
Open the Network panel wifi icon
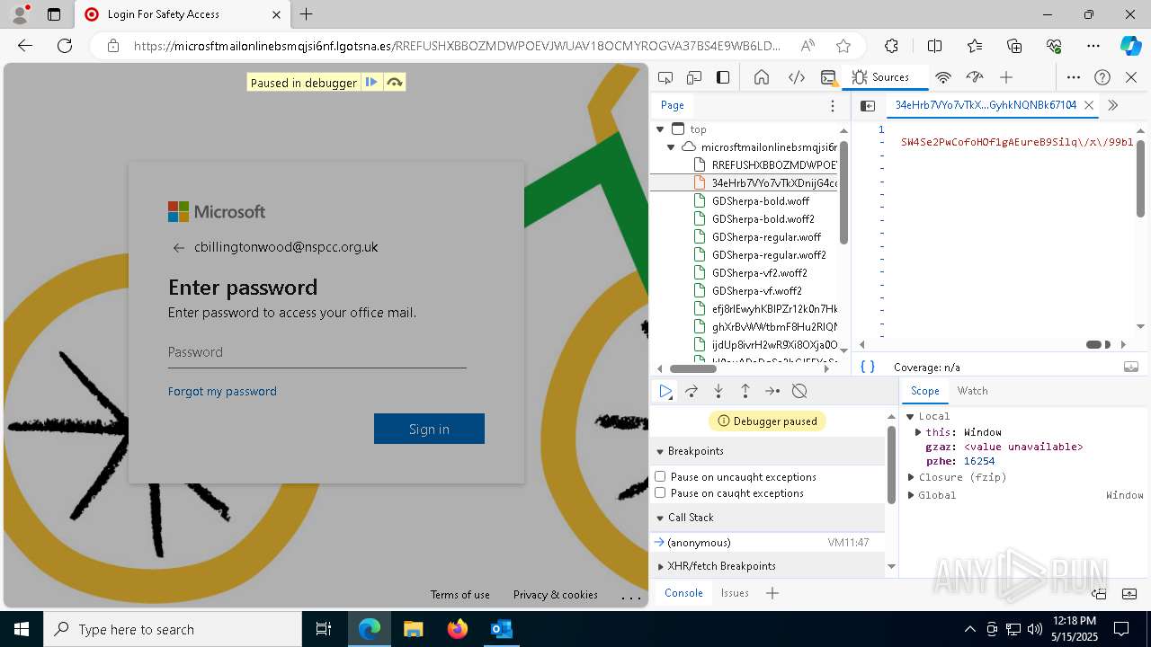(x=943, y=77)
